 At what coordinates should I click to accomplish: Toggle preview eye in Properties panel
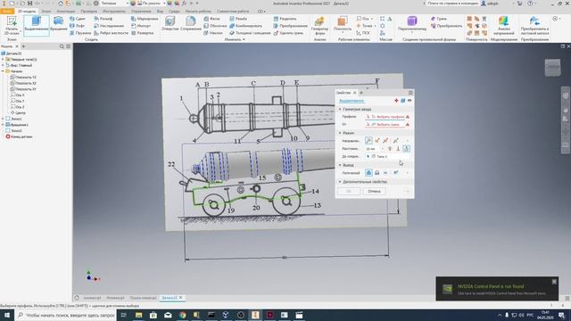(x=410, y=101)
